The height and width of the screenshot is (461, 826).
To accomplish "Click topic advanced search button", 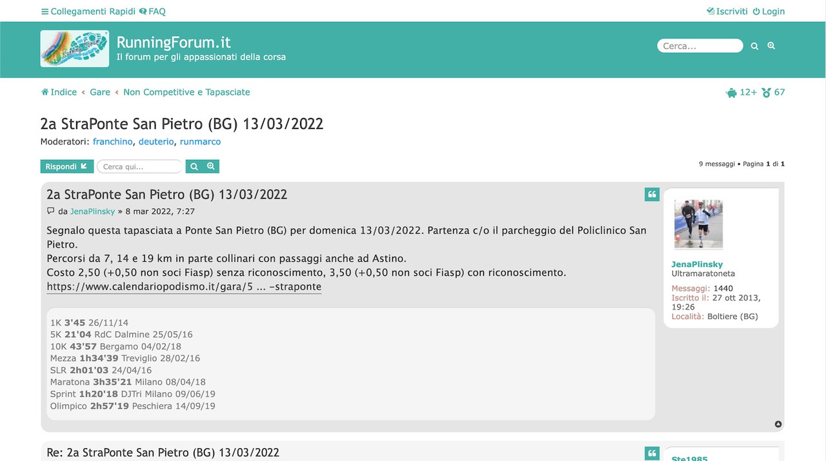I will tap(211, 166).
